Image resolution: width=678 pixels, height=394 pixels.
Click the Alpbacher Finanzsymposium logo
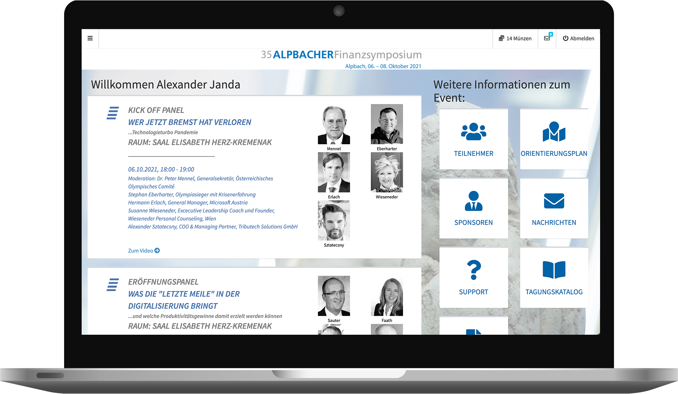341,55
